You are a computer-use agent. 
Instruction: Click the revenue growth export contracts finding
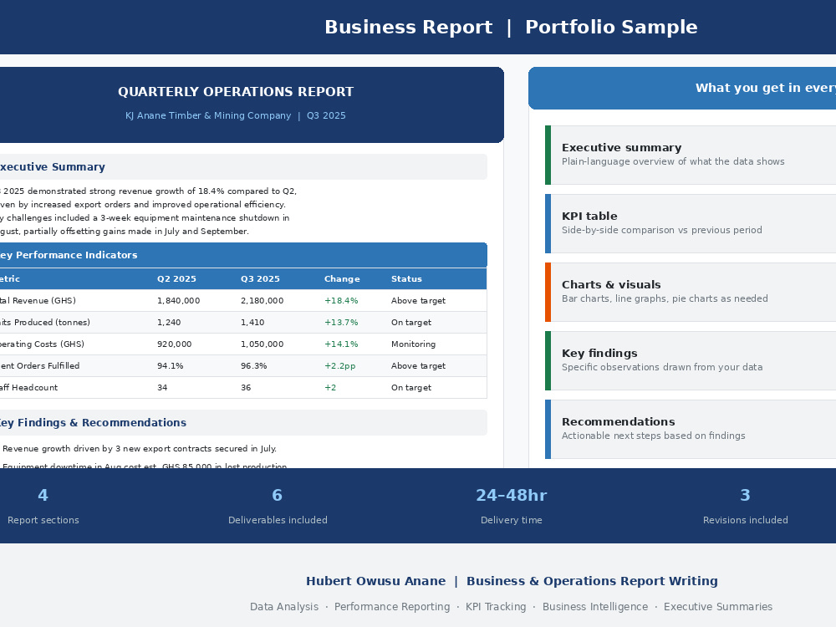(139, 449)
